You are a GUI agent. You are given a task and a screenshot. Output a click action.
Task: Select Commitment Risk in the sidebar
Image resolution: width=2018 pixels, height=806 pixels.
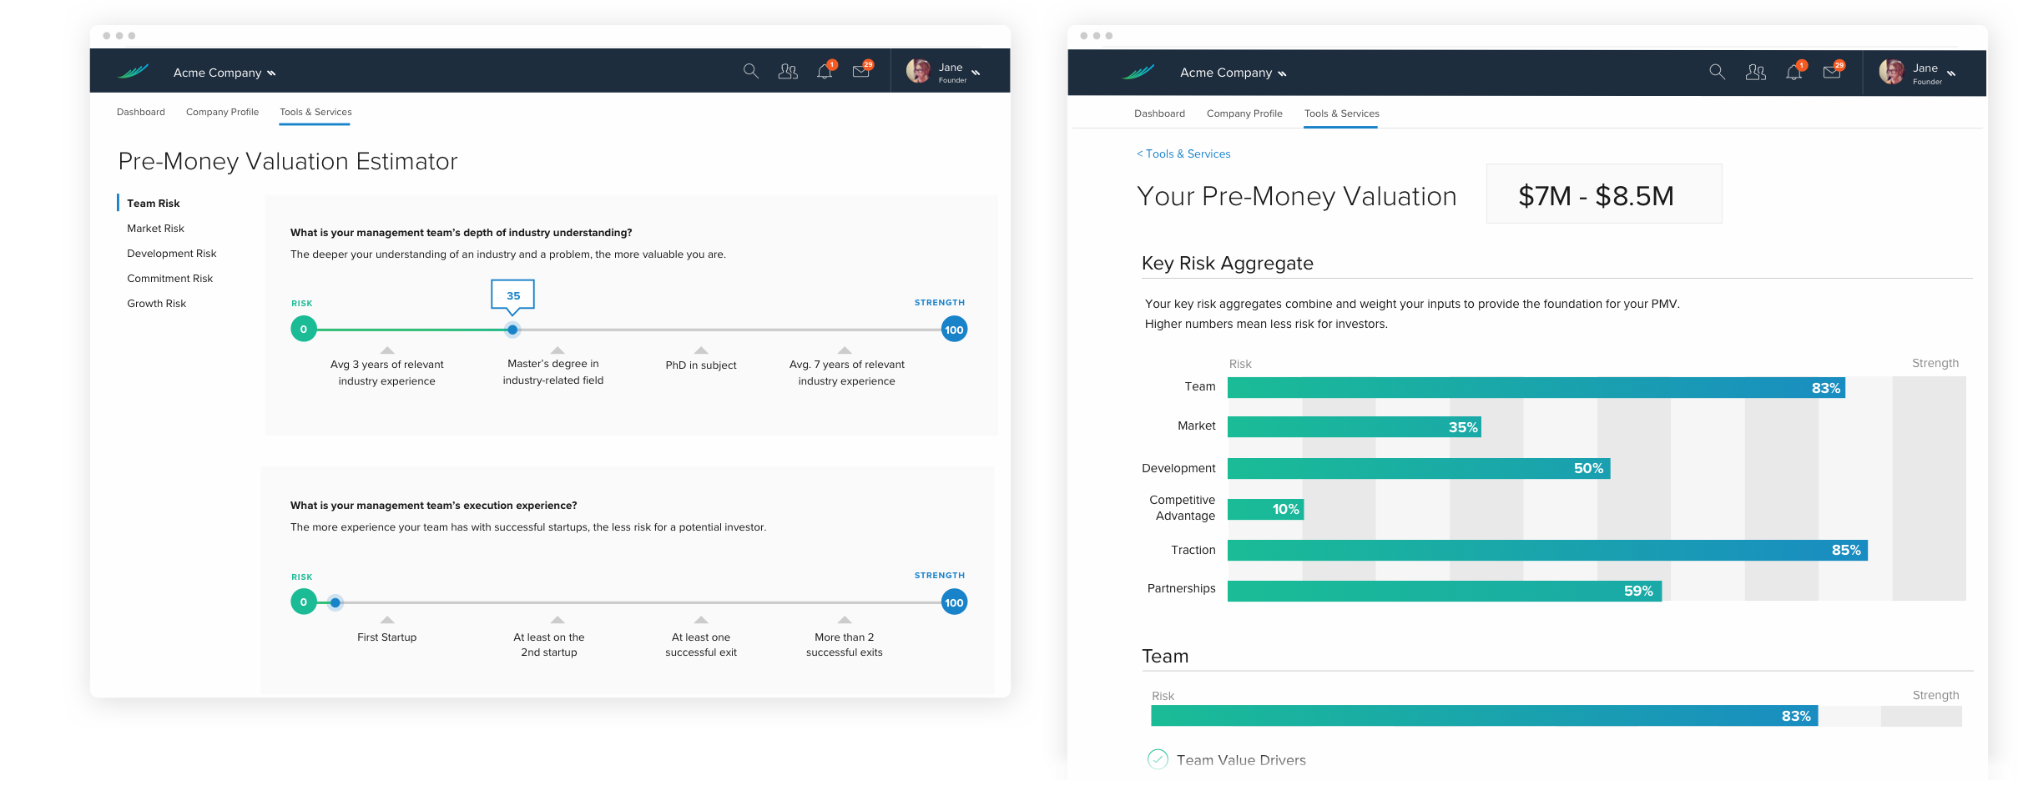click(x=169, y=279)
